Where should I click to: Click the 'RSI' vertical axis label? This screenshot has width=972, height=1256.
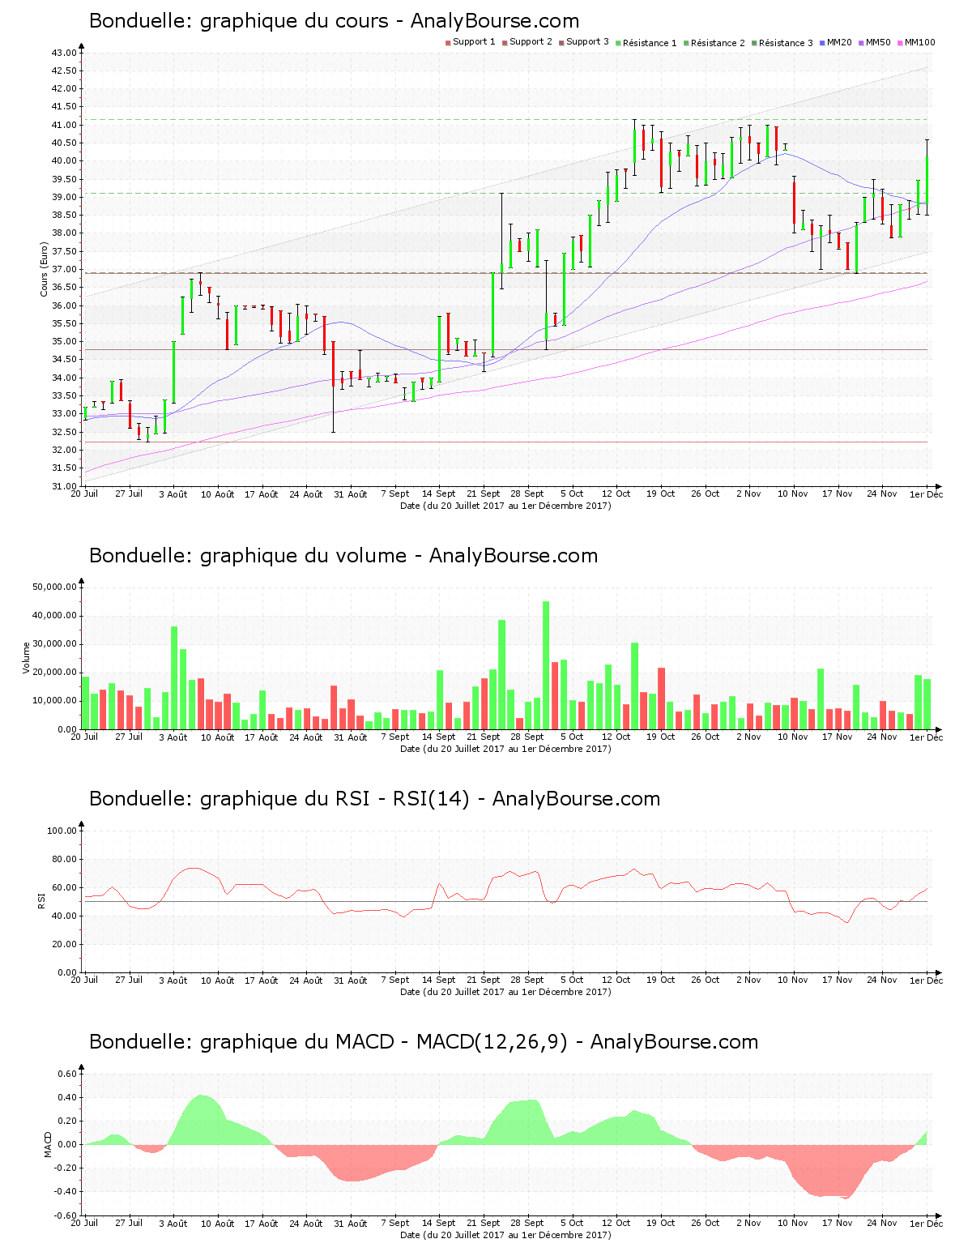41,900
